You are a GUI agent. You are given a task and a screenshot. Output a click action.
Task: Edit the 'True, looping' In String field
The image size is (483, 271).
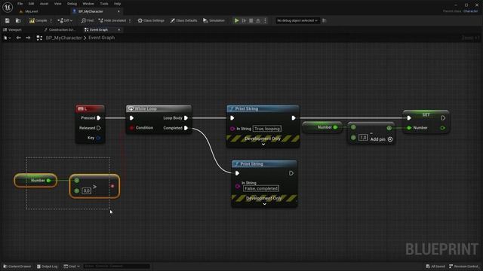point(267,129)
